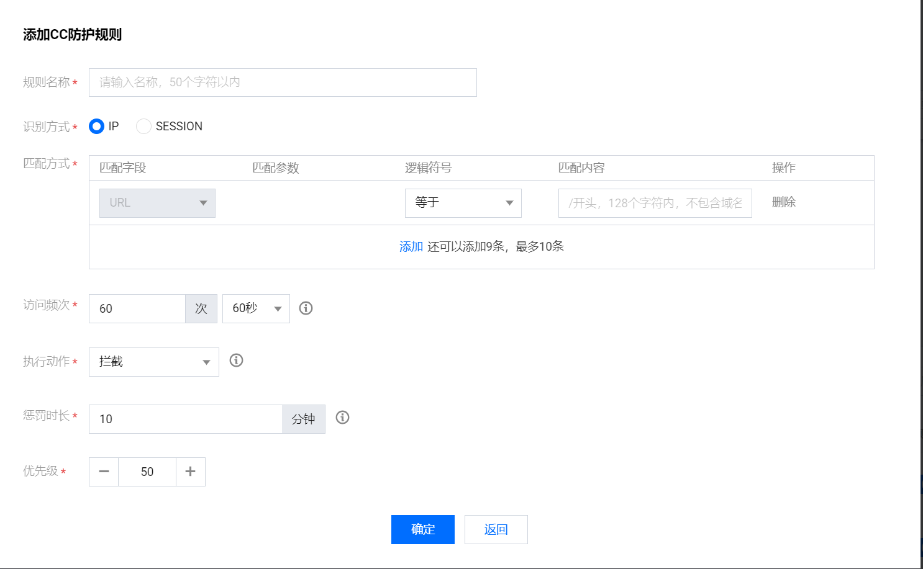Open the URL match field dropdown

157,203
